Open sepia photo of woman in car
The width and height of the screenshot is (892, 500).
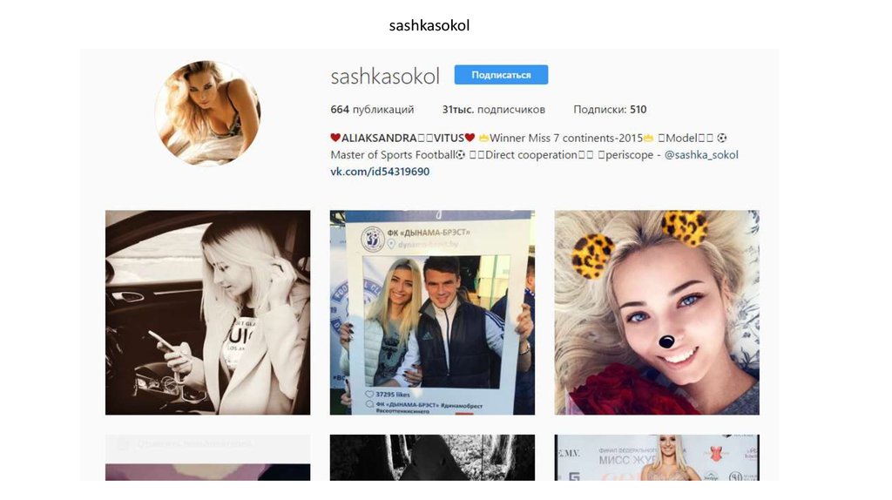point(207,313)
